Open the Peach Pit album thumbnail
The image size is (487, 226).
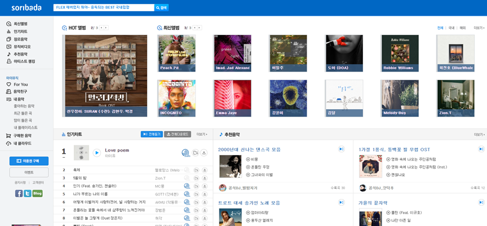coord(177,53)
